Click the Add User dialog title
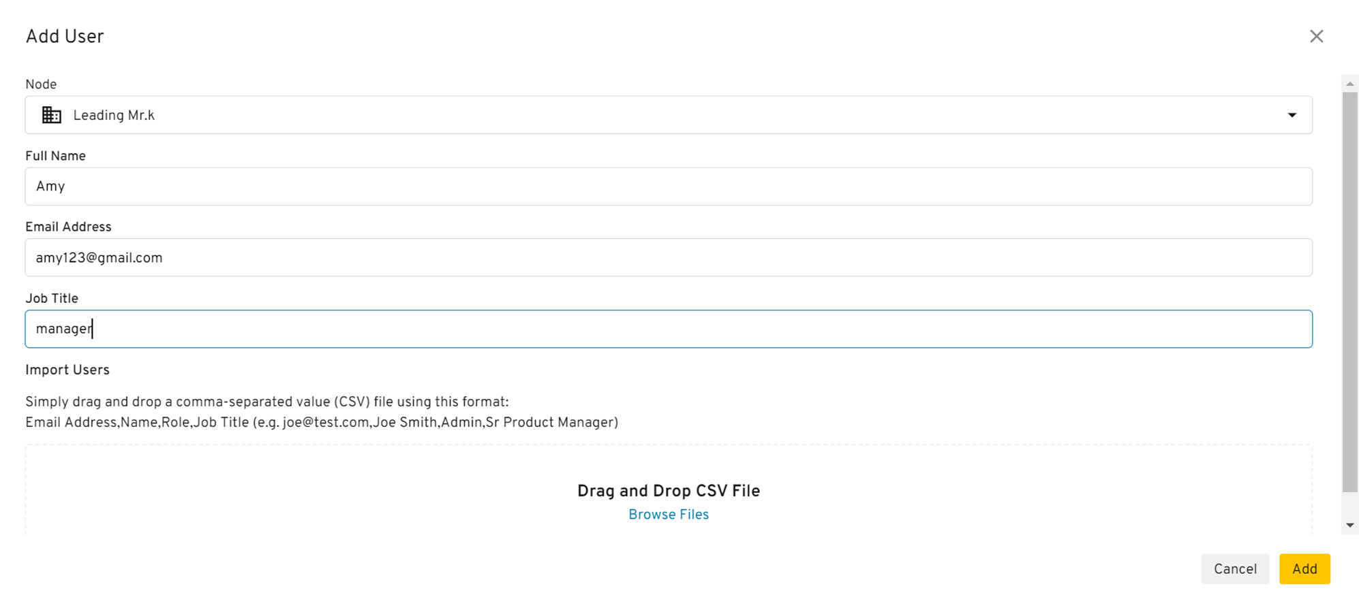 click(x=65, y=36)
